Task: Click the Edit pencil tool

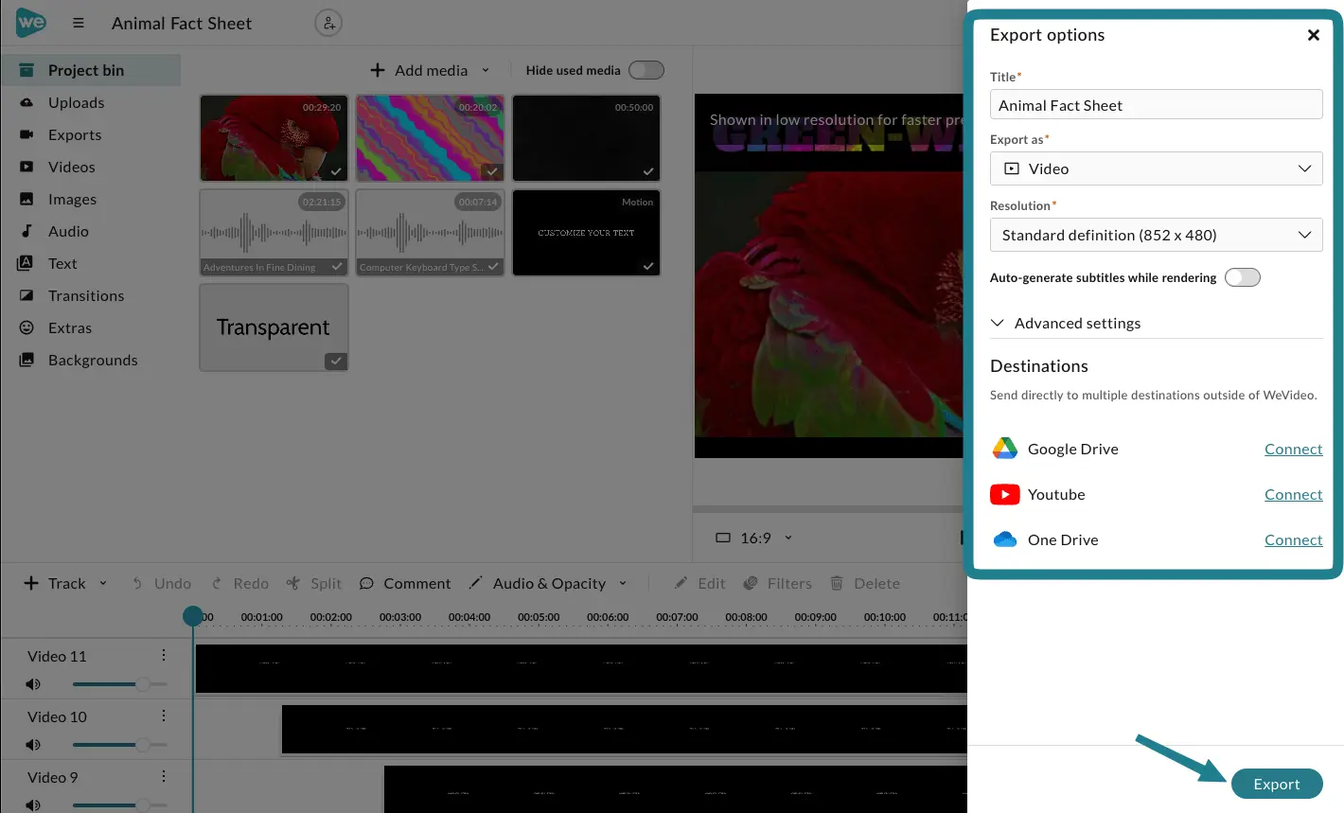Action: point(699,583)
